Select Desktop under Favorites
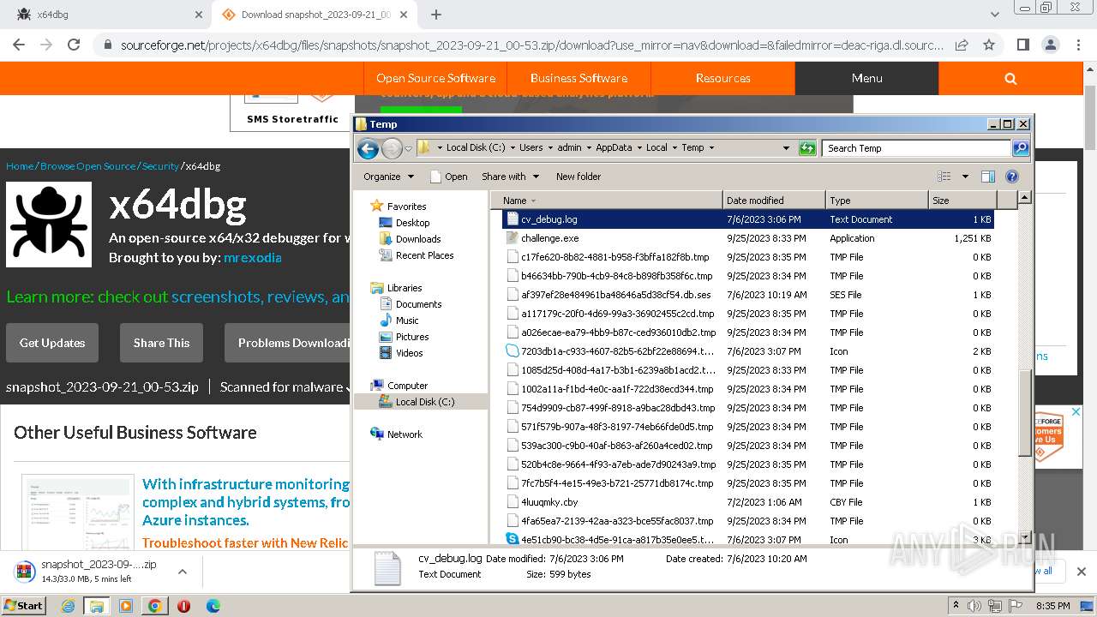This screenshot has width=1097, height=617. click(x=412, y=223)
